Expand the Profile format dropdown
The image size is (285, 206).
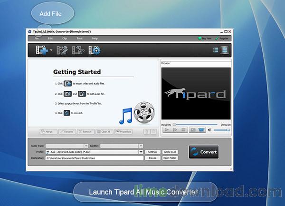(141, 152)
